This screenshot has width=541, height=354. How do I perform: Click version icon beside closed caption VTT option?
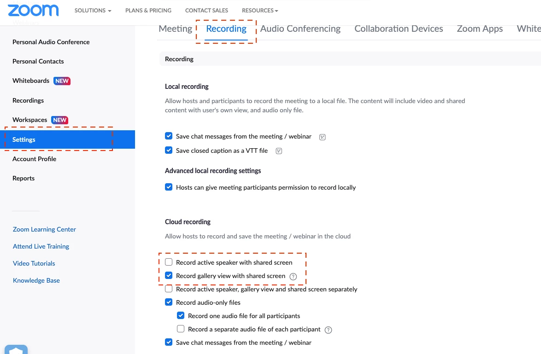[x=279, y=151]
